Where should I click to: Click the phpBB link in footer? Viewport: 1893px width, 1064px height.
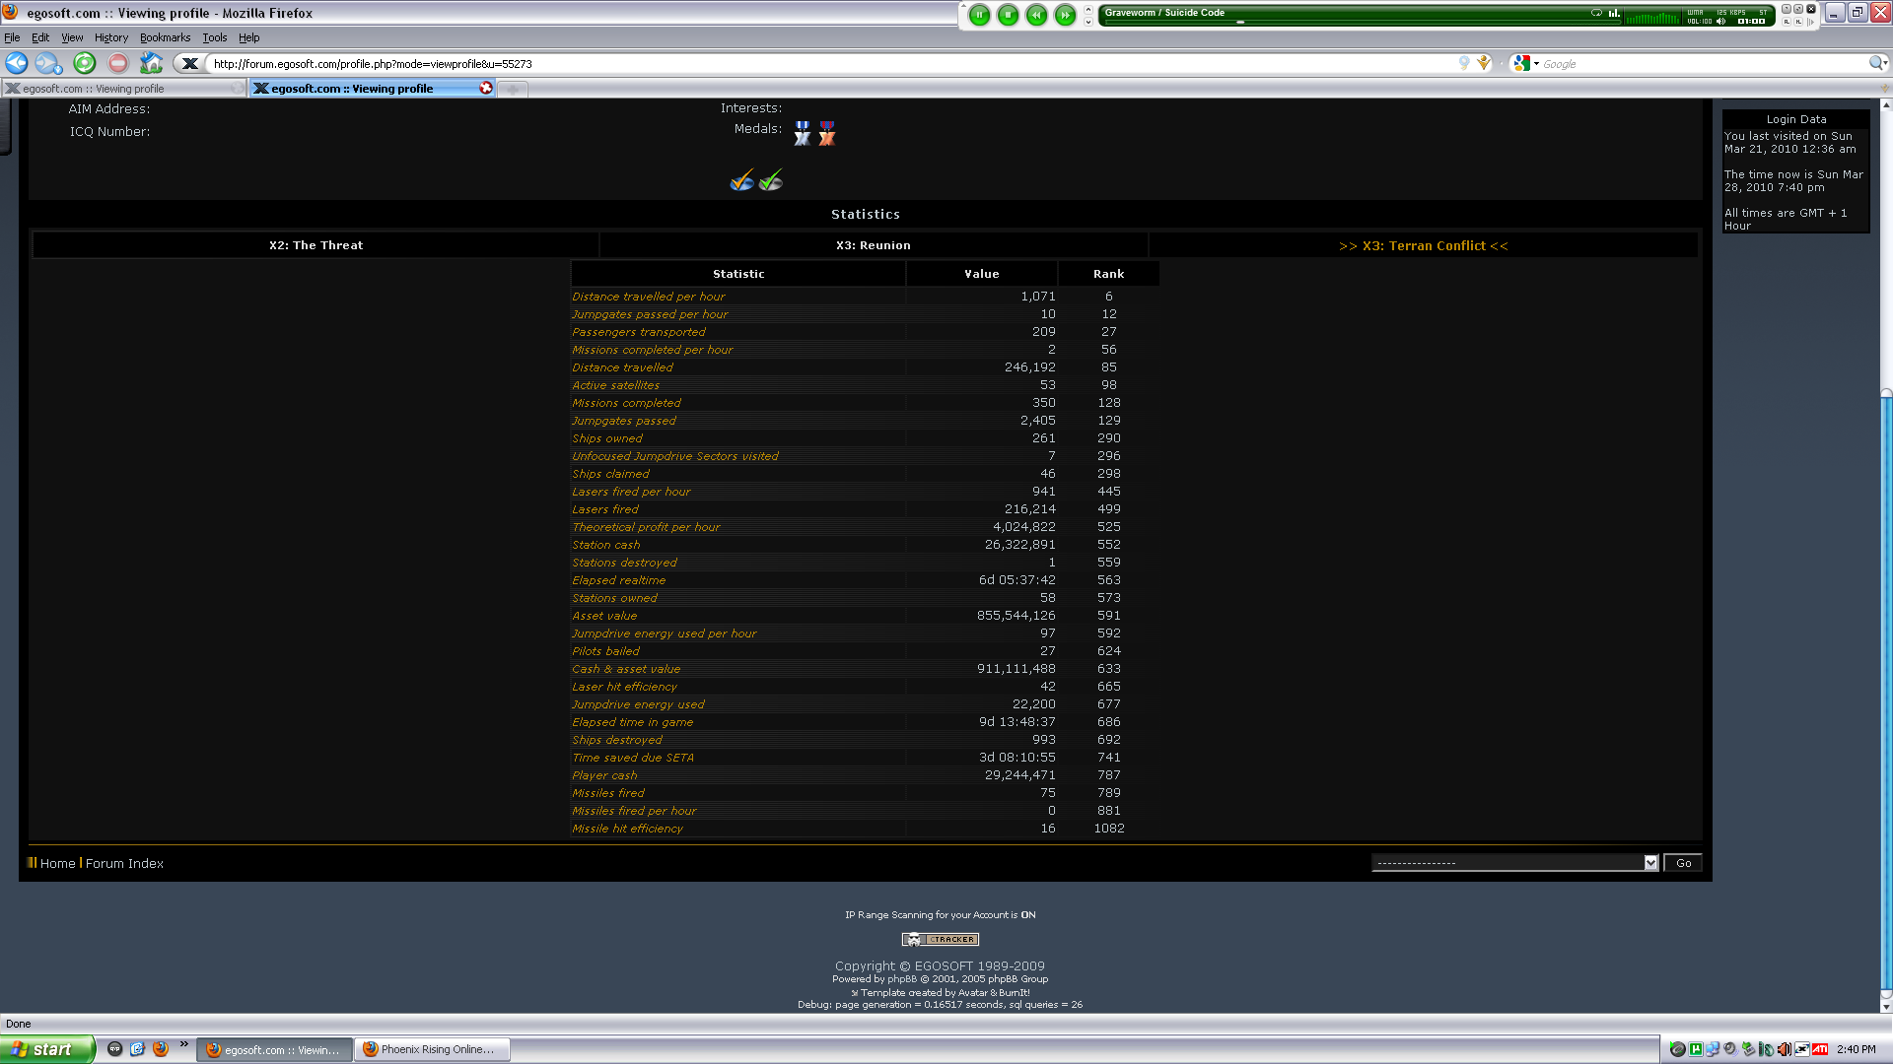[901, 979]
